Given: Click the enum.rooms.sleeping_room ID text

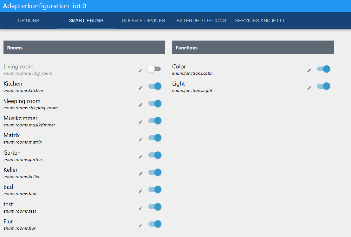Looking at the screenshot, I should [31, 108].
